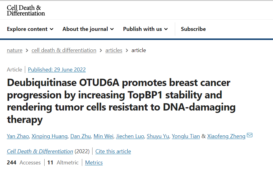The width and height of the screenshot is (273, 175).
Task: Go to the nature breadcrumb link
Action: 15,50
